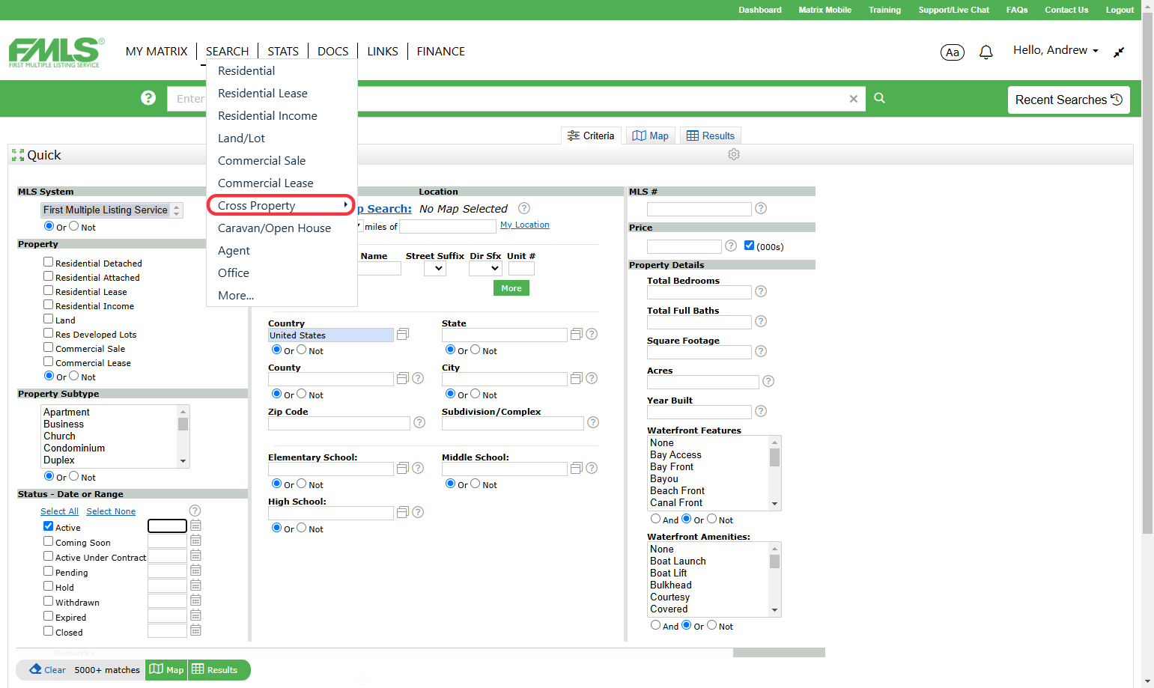1154x688 pixels.
Task: Click the green More button
Action: [511, 288]
